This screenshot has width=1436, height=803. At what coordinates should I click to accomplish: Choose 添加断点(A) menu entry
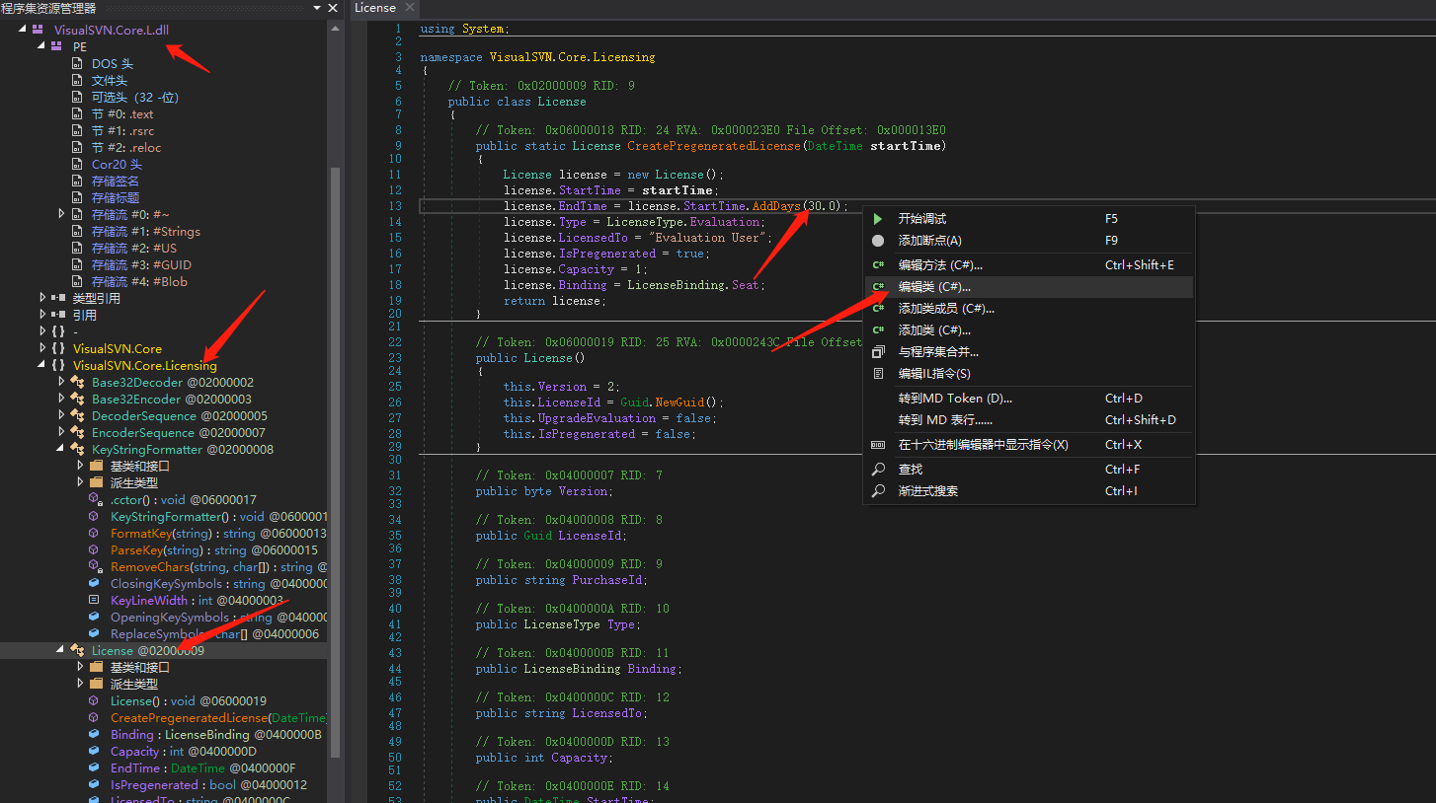click(1028, 241)
